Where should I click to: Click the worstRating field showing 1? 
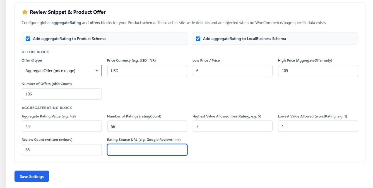318,126
